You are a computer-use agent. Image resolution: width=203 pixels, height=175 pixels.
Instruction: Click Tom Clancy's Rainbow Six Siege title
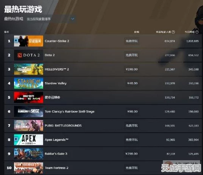[70, 112]
